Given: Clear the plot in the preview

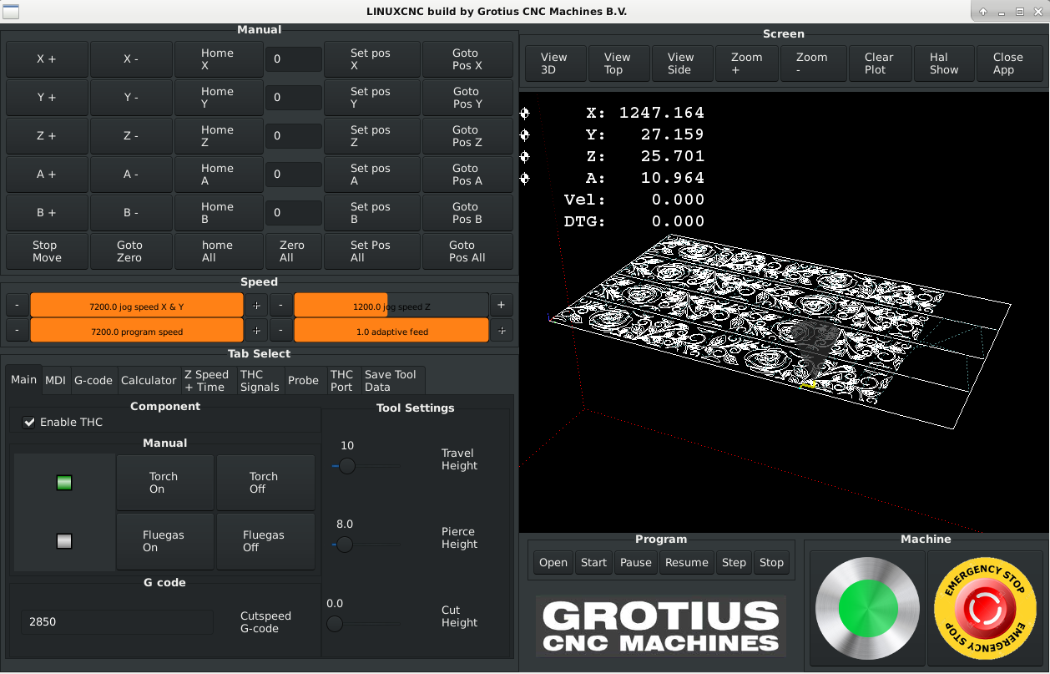Looking at the screenshot, I should [x=879, y=63].
